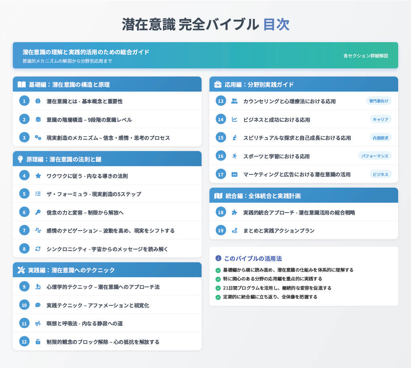Toggle the first green check under このバイブルの活用法
Screen dimensions: 411x368
pyautogui.click(x=219, y=271)
